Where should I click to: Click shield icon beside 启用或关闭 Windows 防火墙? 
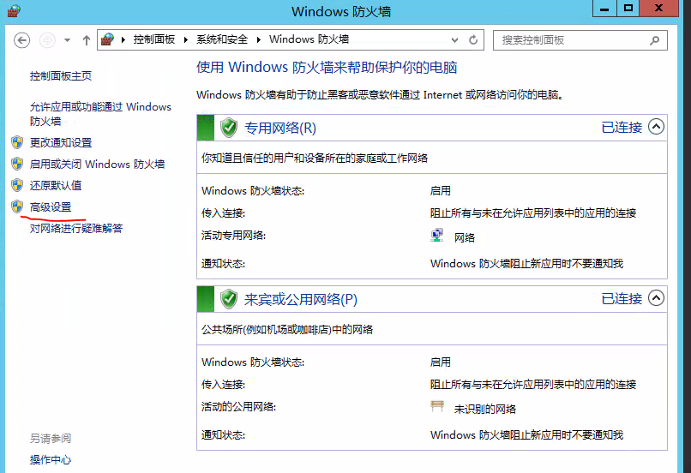pos(17,164)
